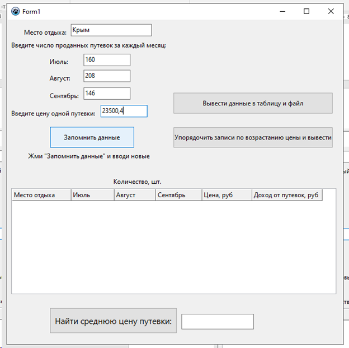Focus the Август input field
The height and width of the screenshot is (348, 349).
[x=107, y=76]
